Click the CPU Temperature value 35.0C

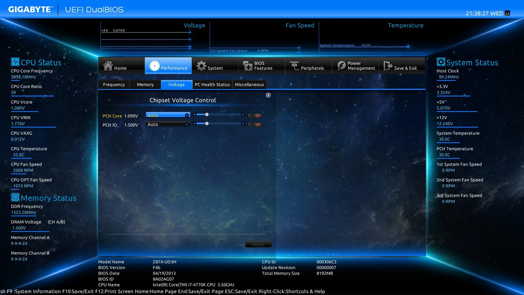coord(19,155)
